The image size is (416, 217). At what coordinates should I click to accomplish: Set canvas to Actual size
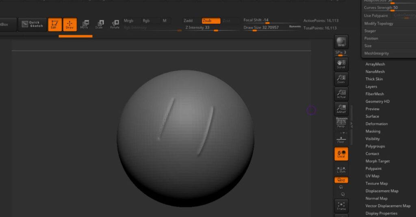click(x=341, y=94)
